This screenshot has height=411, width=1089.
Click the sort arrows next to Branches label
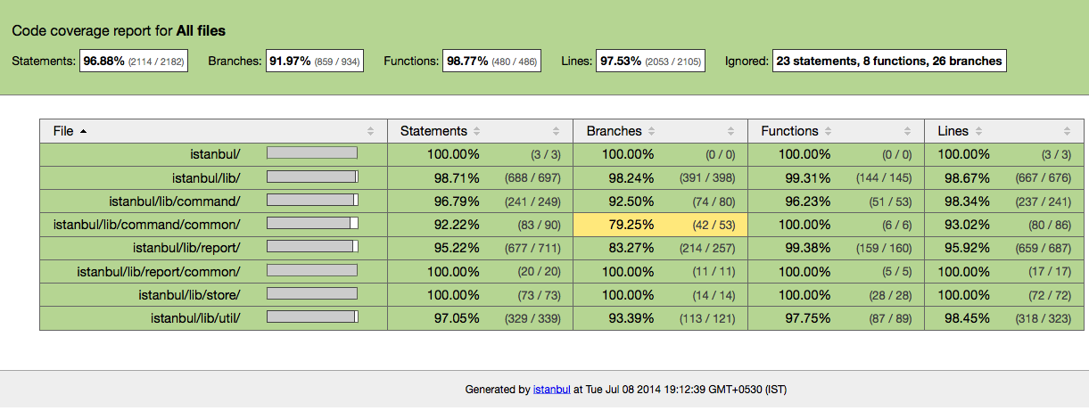point(650,131)
